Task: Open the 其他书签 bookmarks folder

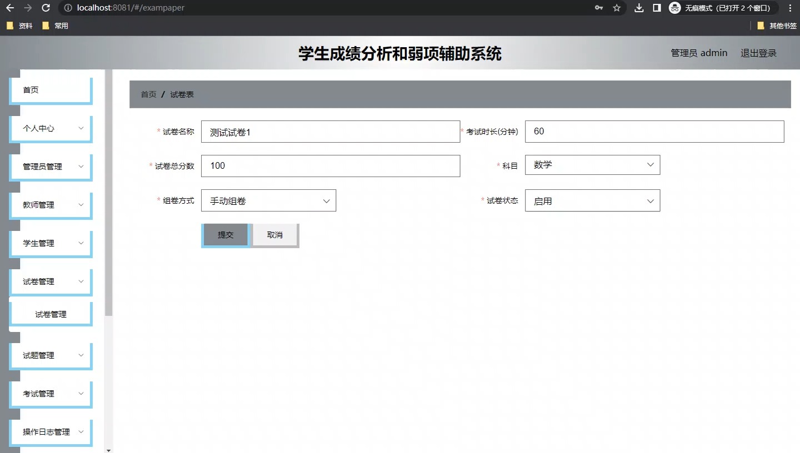Action: coord(777,26)
